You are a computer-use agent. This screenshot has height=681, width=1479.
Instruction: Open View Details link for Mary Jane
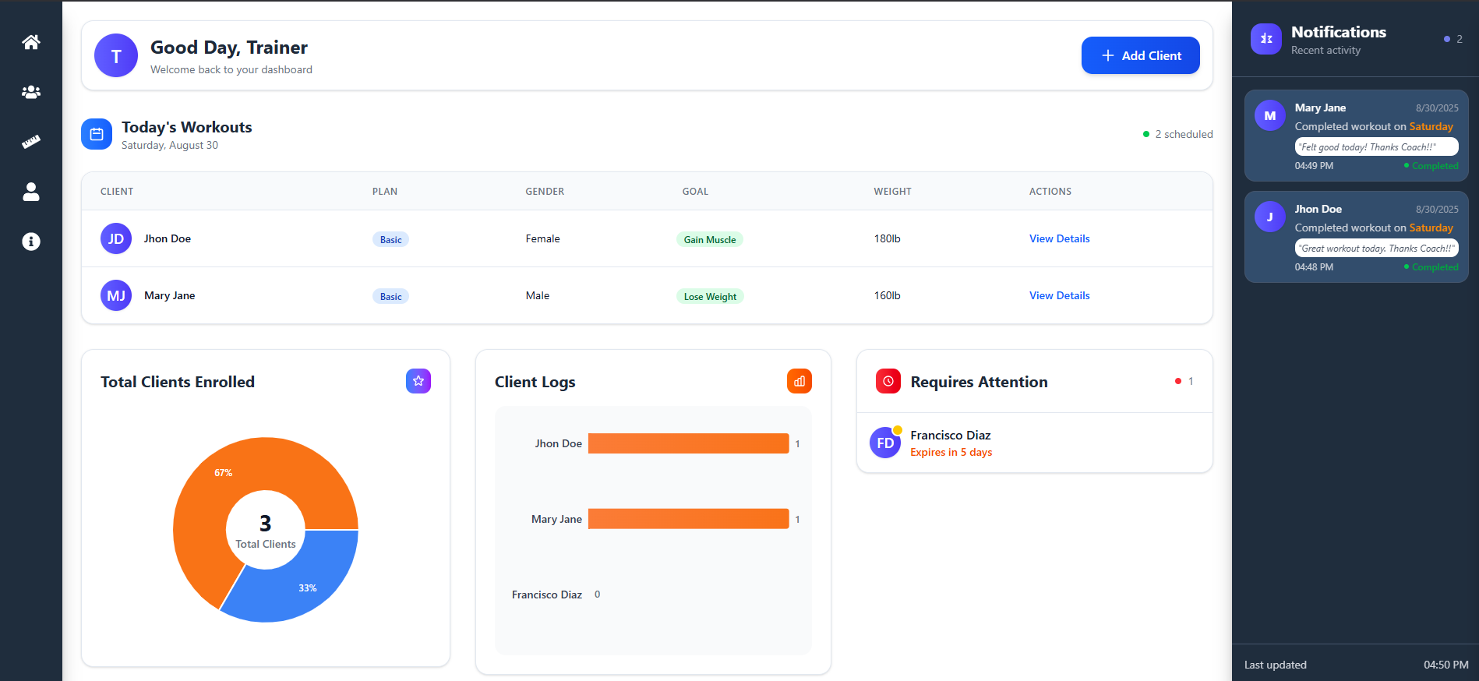[1059, 295]
